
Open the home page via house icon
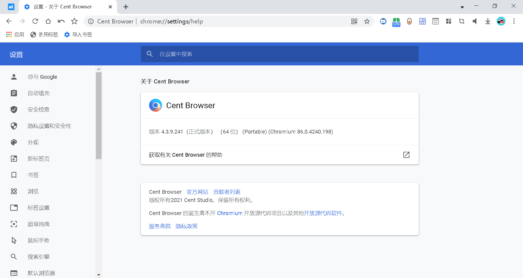coord(48,21)
